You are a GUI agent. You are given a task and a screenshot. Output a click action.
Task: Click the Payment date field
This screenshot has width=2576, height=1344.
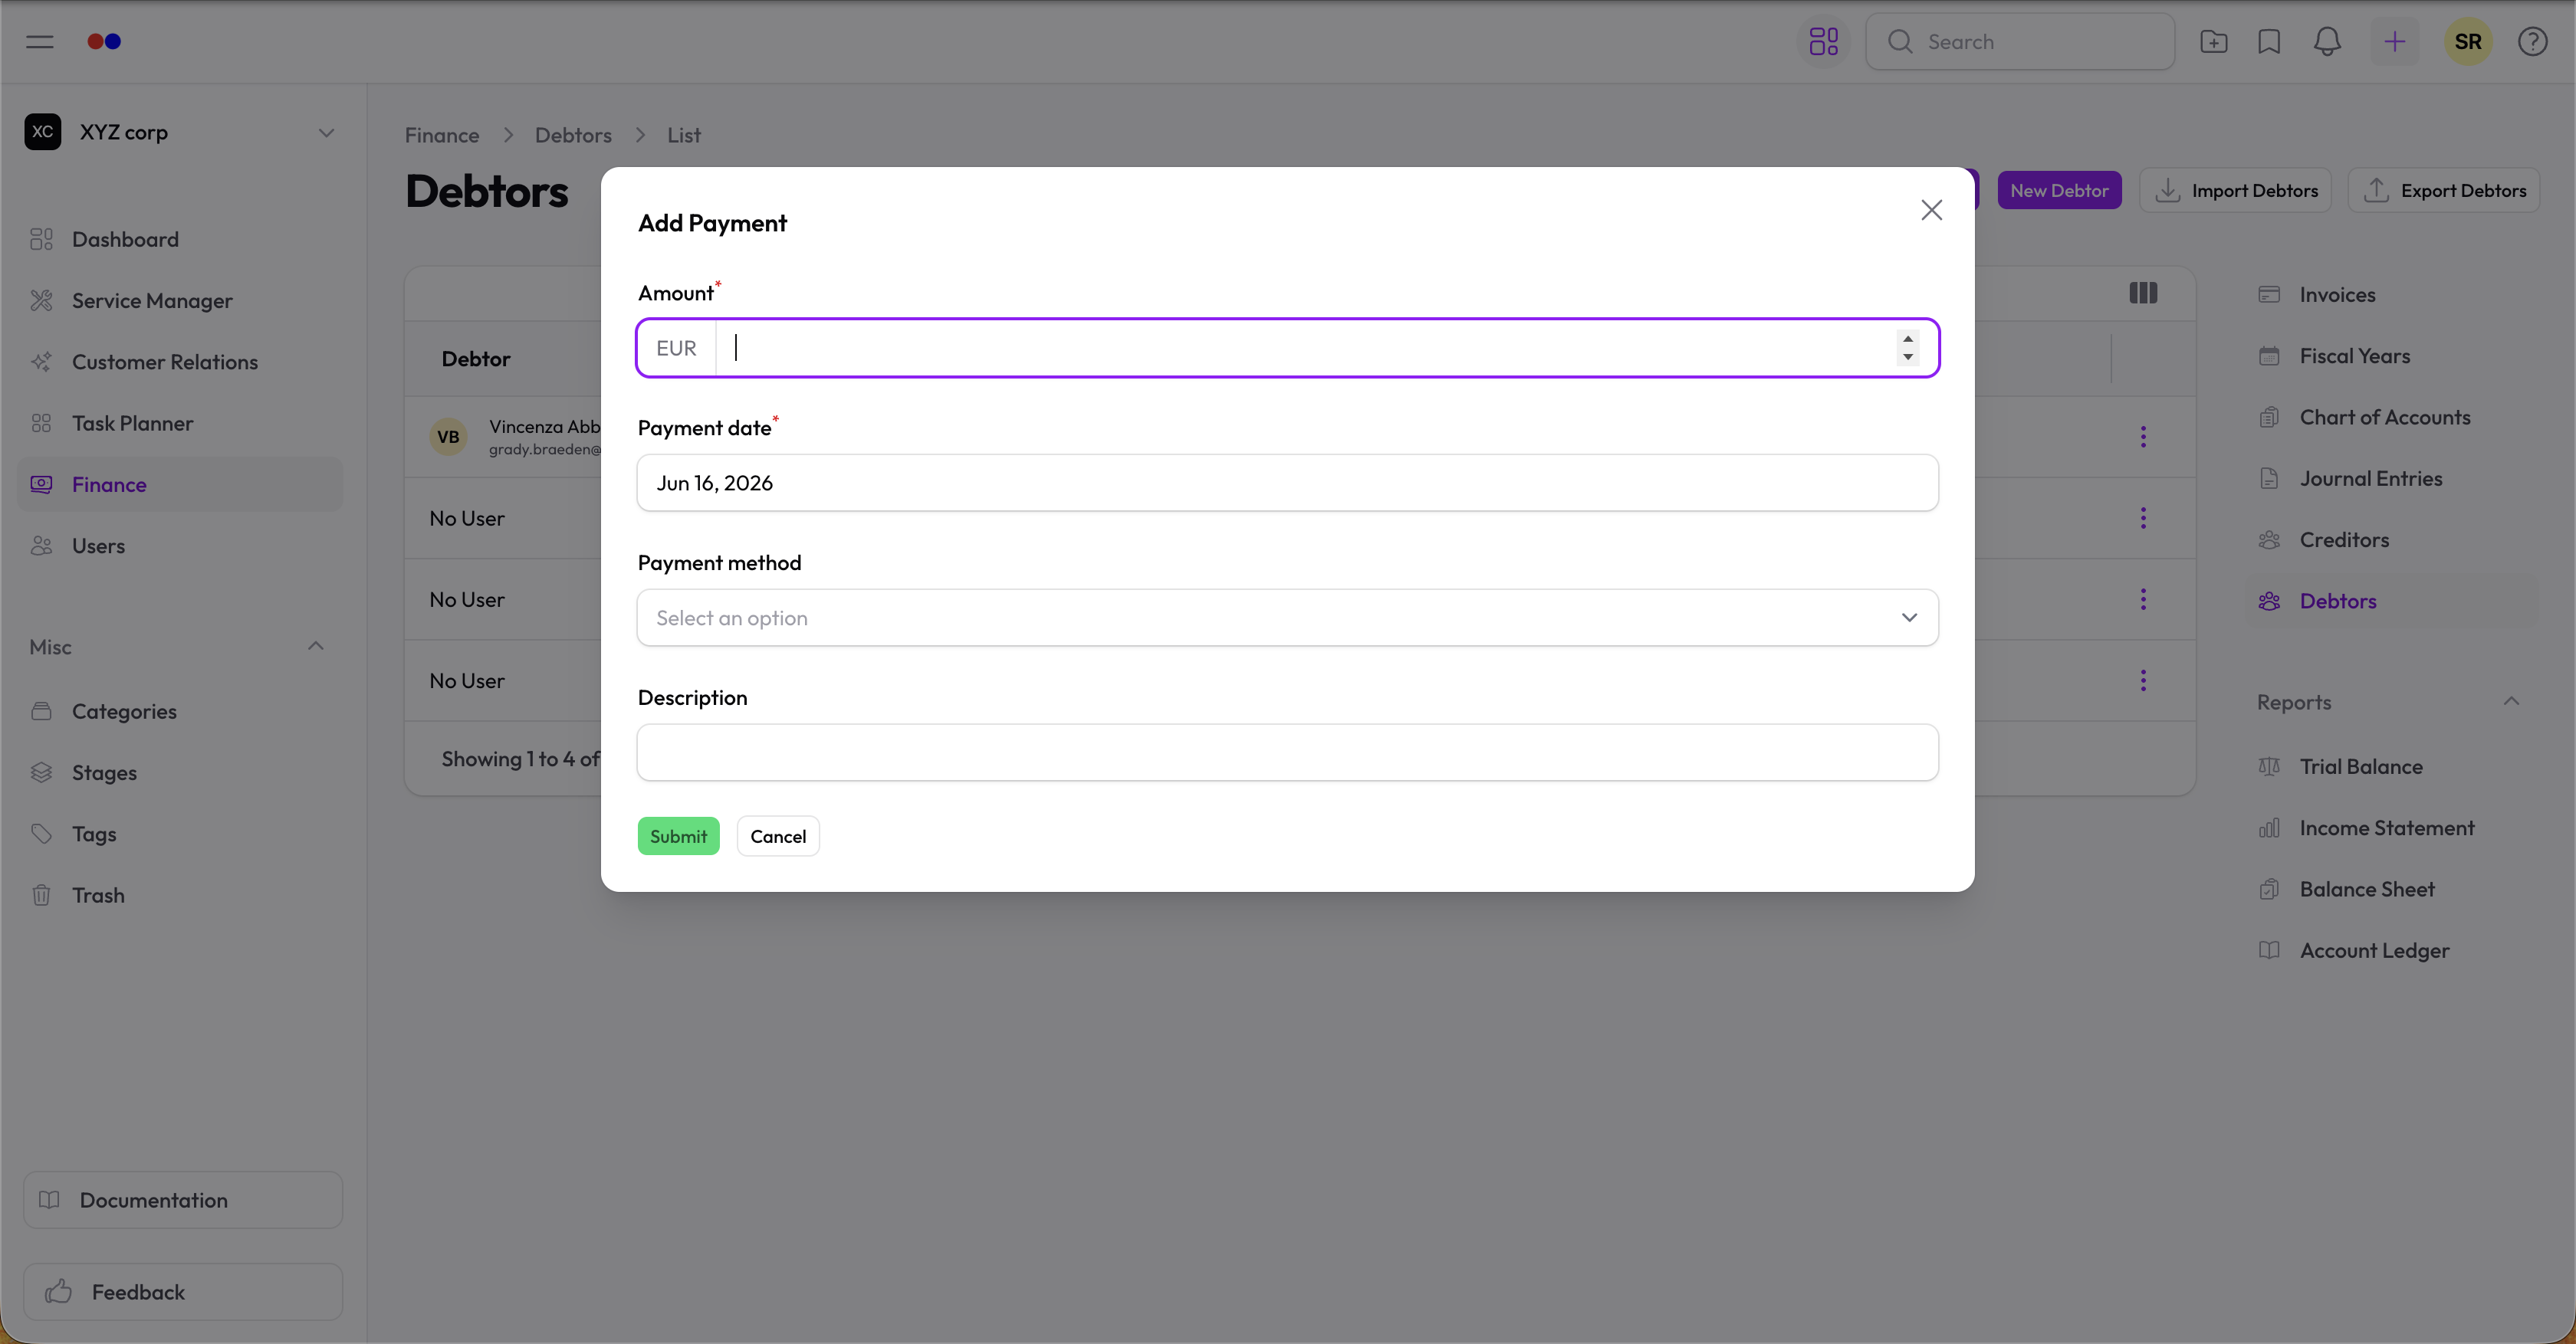click(1287, 483)
